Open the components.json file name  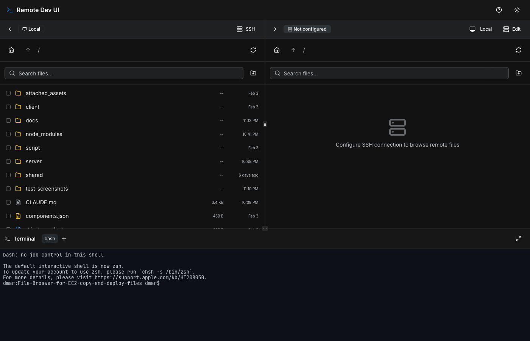[x=47, y=216]
